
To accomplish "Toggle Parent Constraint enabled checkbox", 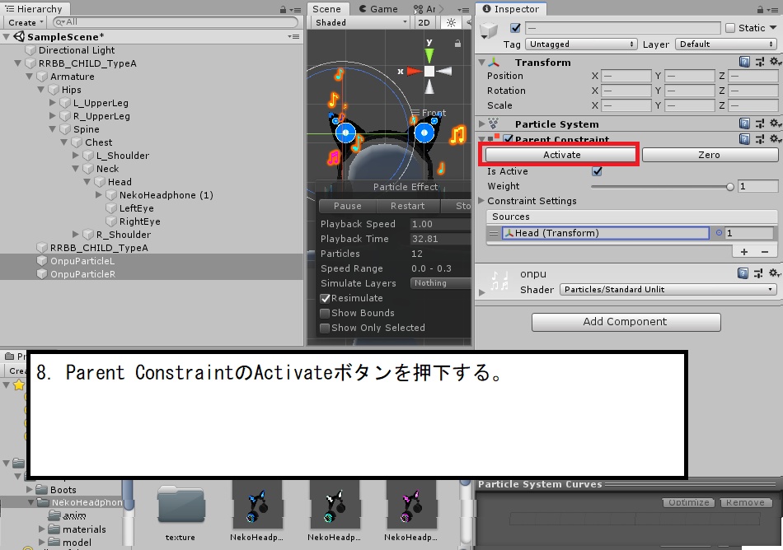I will (x=509, y=139).
